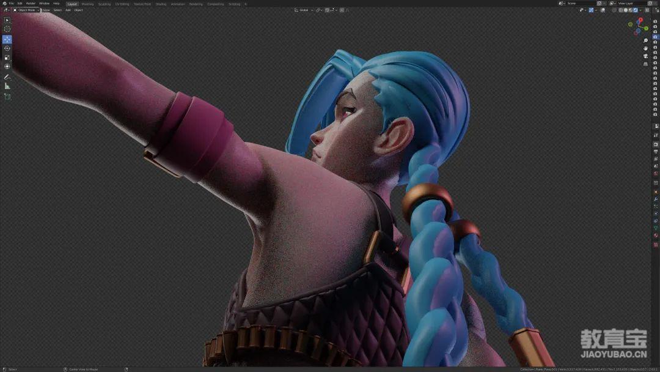
Task: Switch to material preview shading
Action: [631, 10]
